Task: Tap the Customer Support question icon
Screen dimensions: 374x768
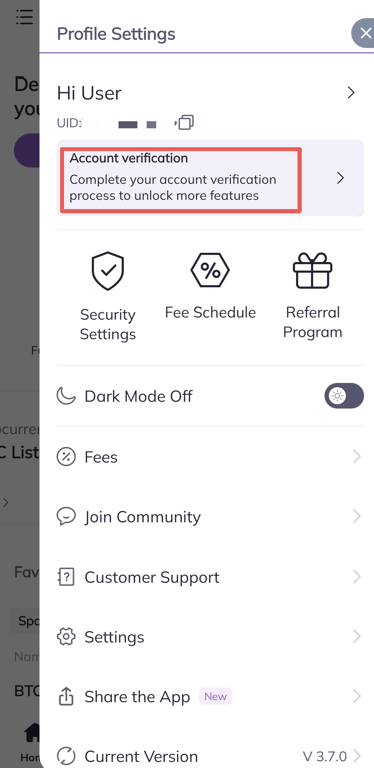Action: point(66,576)
